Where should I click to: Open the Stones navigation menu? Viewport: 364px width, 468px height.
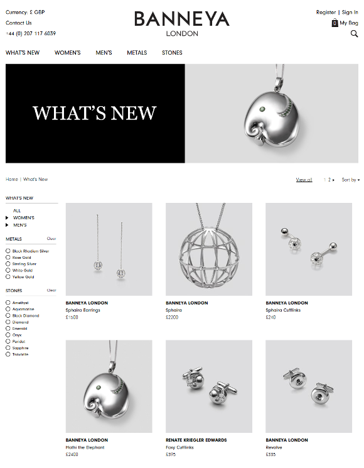point(172,53)
